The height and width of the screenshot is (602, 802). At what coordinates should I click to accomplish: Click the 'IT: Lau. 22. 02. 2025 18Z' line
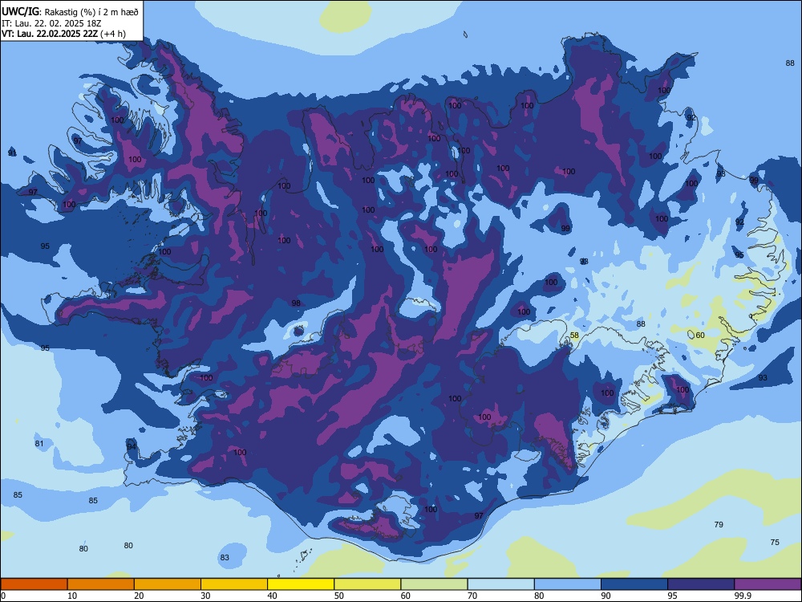point(51,23)
